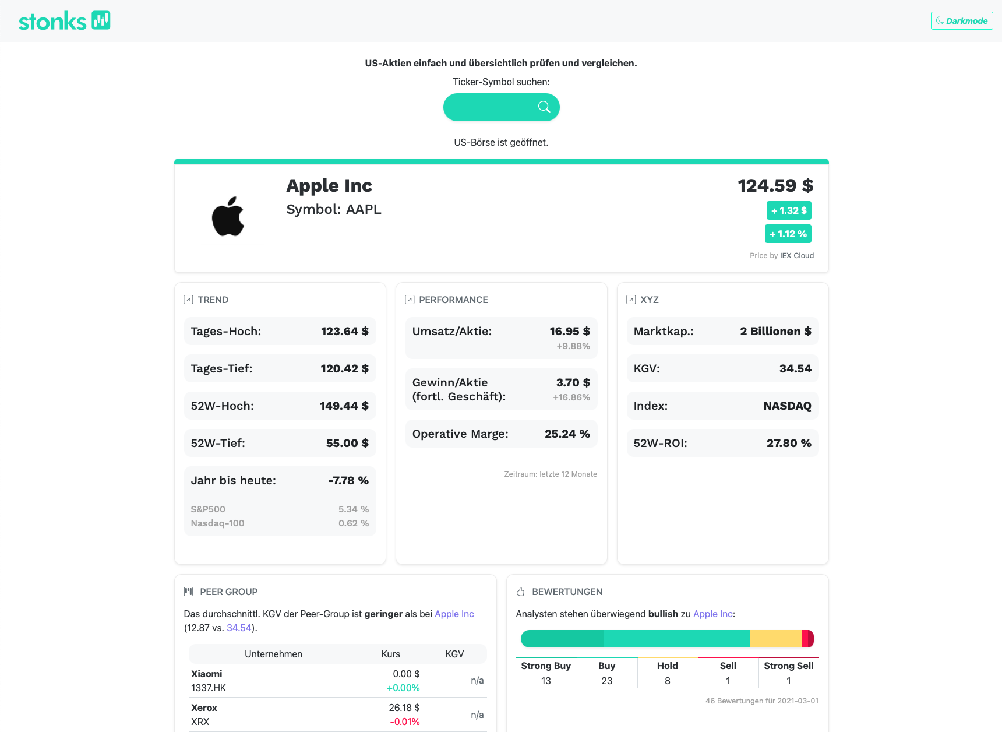Click the red Strong Sell bar segment
The height and width of the screenshot is (732, 1002).
tap(811, 639)
